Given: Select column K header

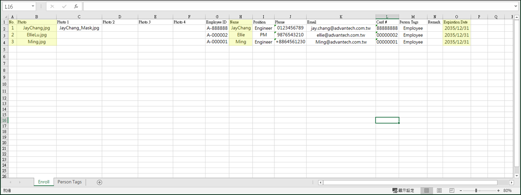Looking at the screenshot, I should [x=341, y=17].
